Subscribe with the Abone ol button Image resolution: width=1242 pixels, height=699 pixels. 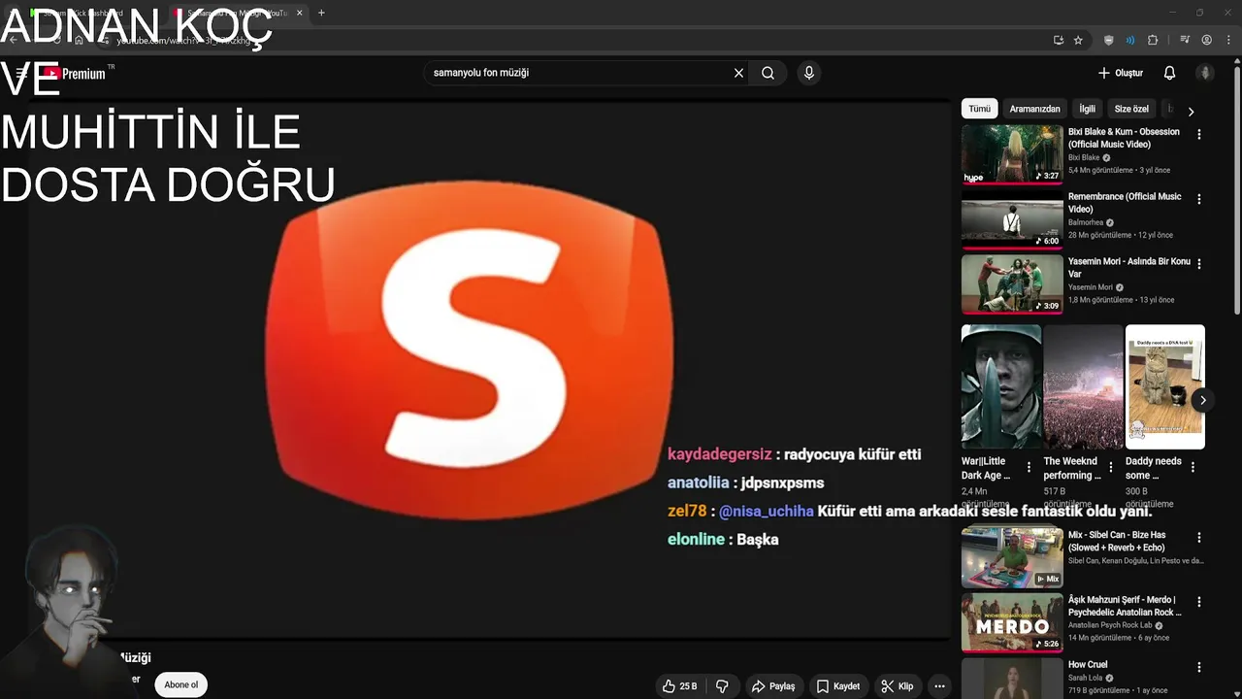pyautogui.click(x=180, y=684)
